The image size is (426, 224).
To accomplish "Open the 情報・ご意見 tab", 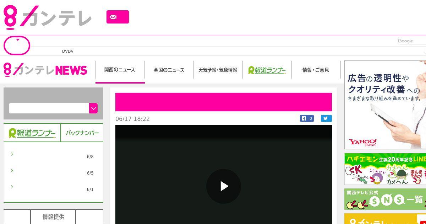I will coord(316,70).
